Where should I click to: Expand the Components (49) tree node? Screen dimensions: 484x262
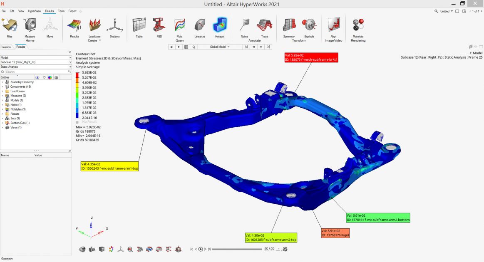click(2, 87)
